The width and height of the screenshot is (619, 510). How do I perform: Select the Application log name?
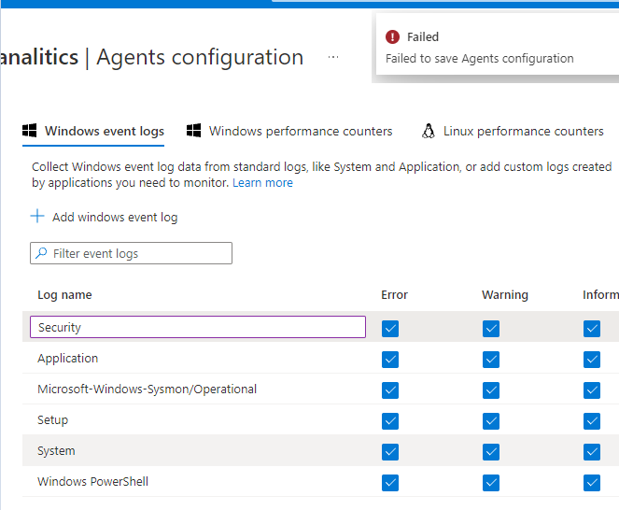click(67, 359)
